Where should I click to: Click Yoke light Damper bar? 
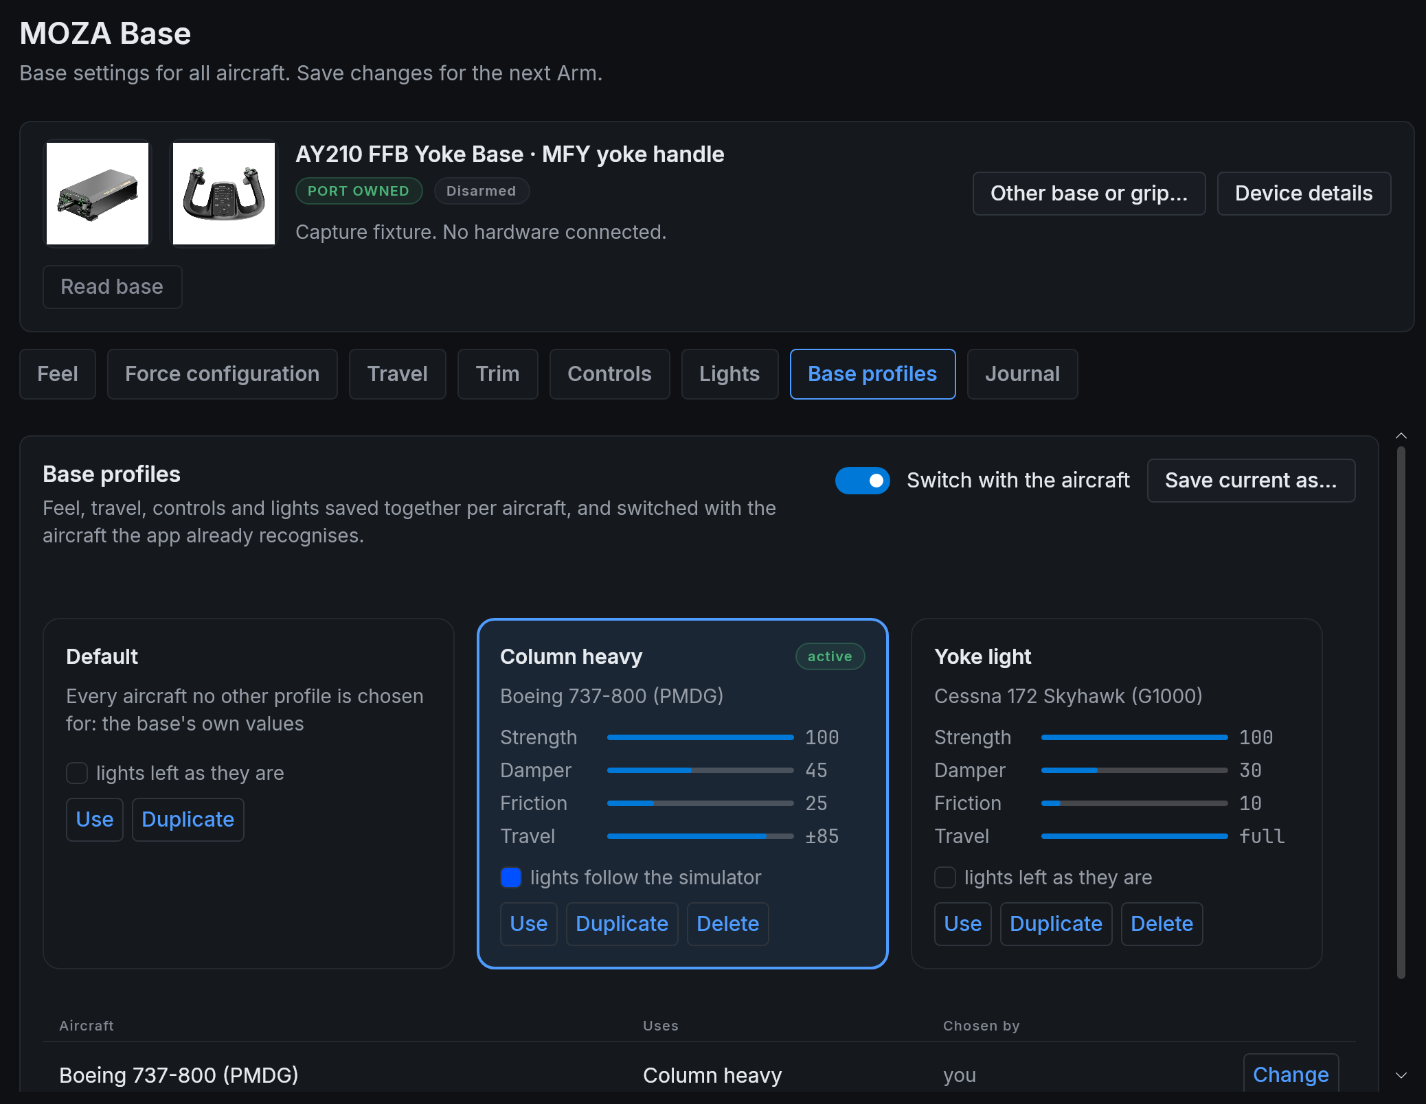click(1135, 770)
